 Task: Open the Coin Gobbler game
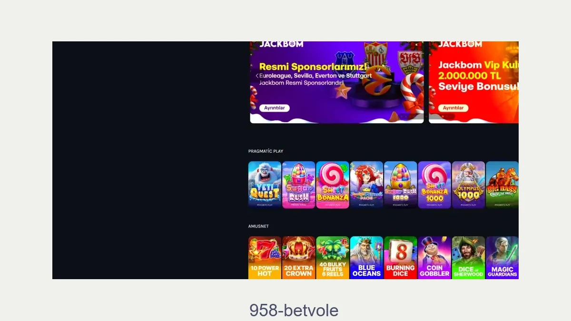(434, 258)
